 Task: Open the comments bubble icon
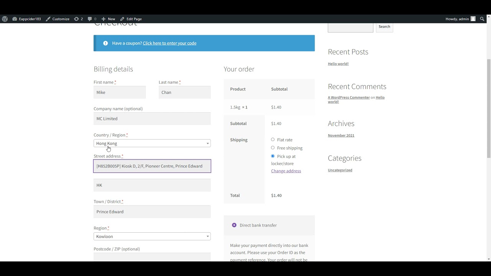pos(90,19)
